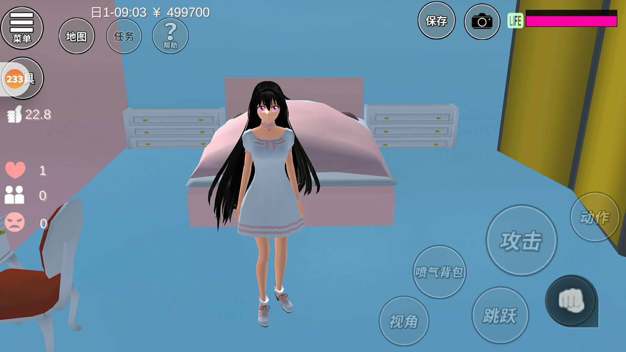Tap the camera screenshot icon
Screen dimensions: 626x352
(x=482, y=22)
